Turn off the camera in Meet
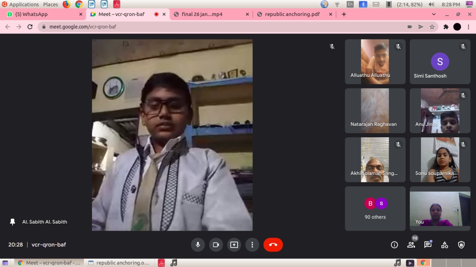 (216, 245)
